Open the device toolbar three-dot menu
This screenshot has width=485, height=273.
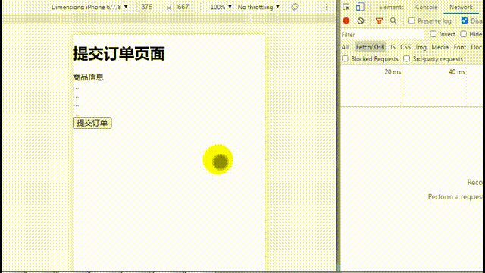pos(327,7)
